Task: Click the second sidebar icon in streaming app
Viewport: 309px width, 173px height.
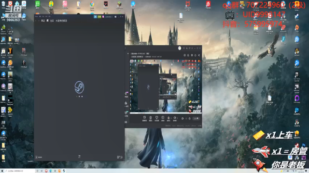Action: click(126, 104)
